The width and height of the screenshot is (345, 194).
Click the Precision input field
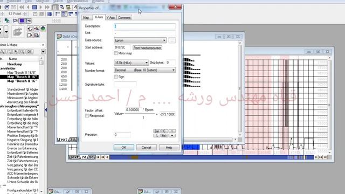(x=122, y=135)
